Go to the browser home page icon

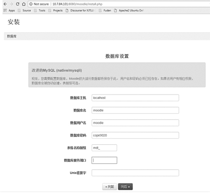[24, 4]
